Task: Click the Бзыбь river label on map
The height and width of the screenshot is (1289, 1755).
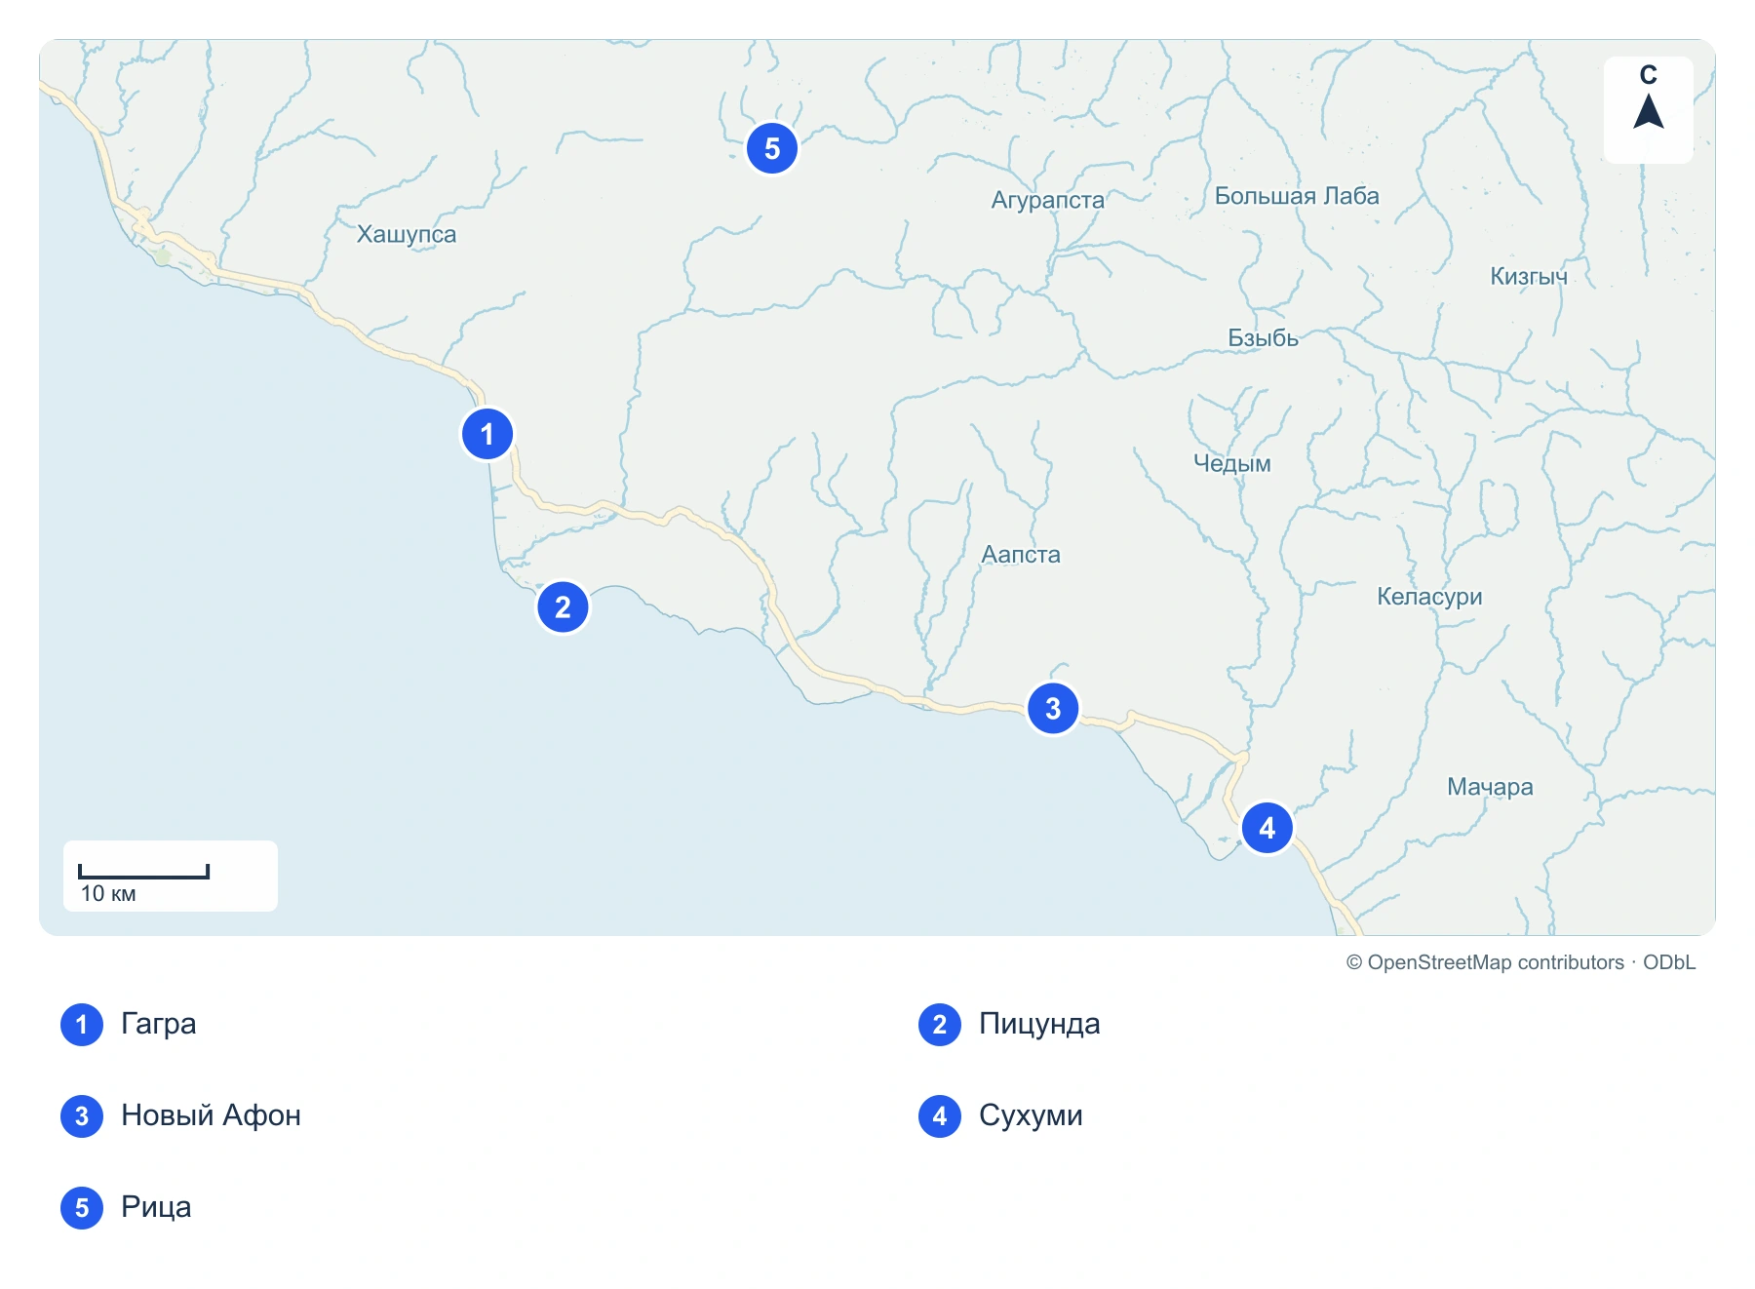Action: [1263, 338]
